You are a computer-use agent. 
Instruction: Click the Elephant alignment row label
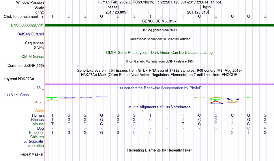37,133
